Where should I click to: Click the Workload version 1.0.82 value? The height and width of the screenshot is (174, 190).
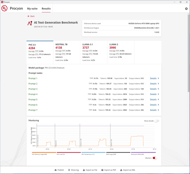coord(157,32)
